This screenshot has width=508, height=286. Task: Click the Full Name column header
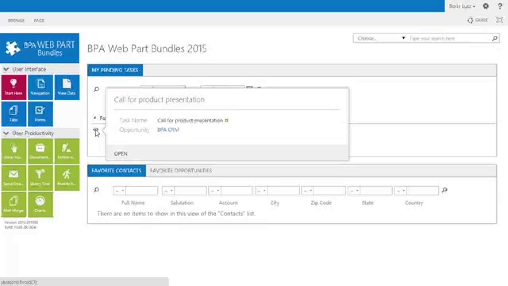coord(133,203)
